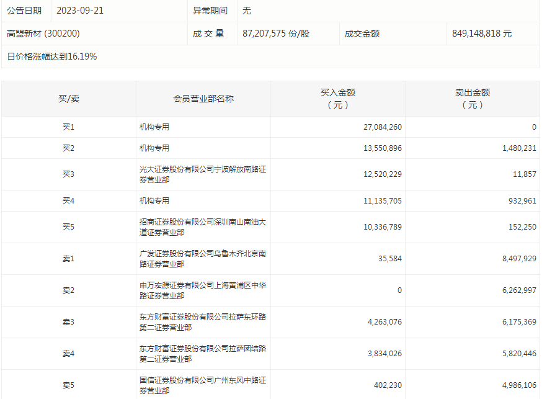Select the 日价格涨幅达到16.19% description text
542x399 pixels.
[52, 56]
